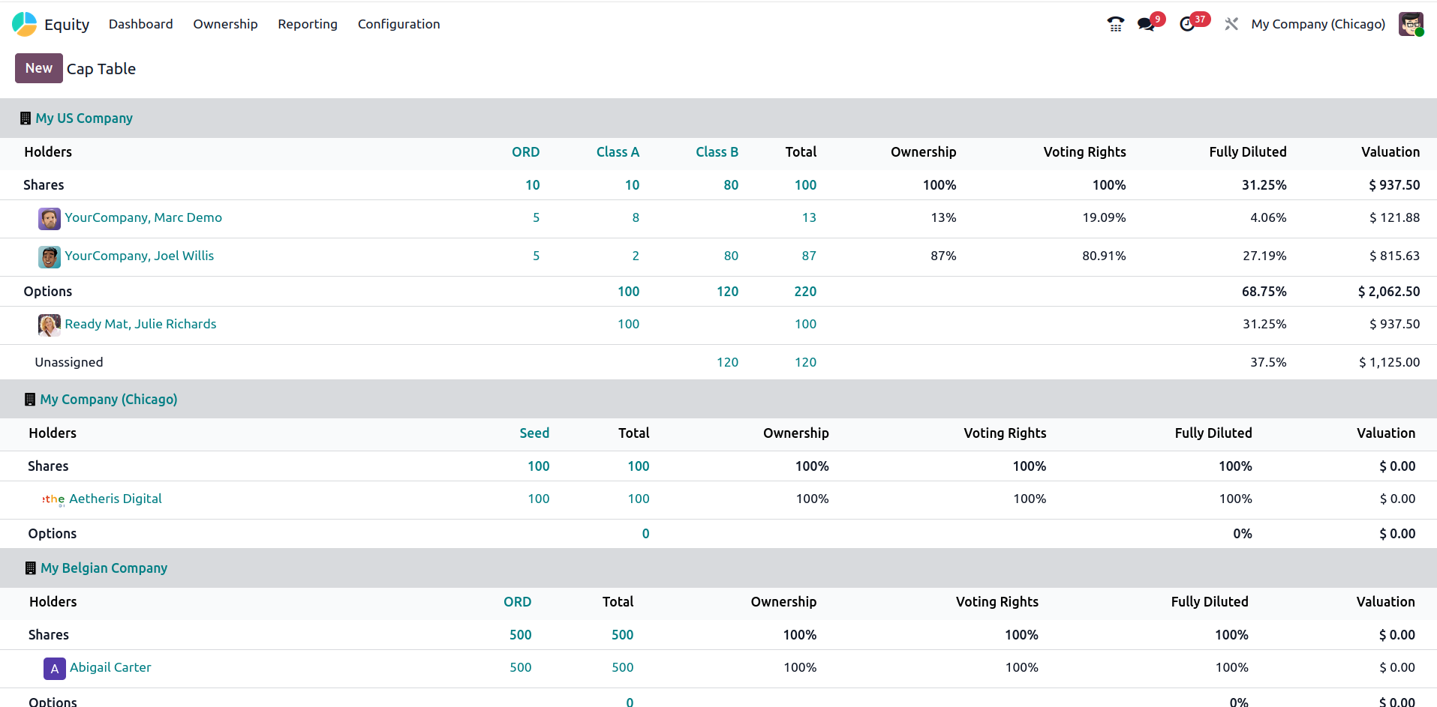Click the My US Company building icon
The height and width of the screenshot is (707, 1437).
pos(26,118)
